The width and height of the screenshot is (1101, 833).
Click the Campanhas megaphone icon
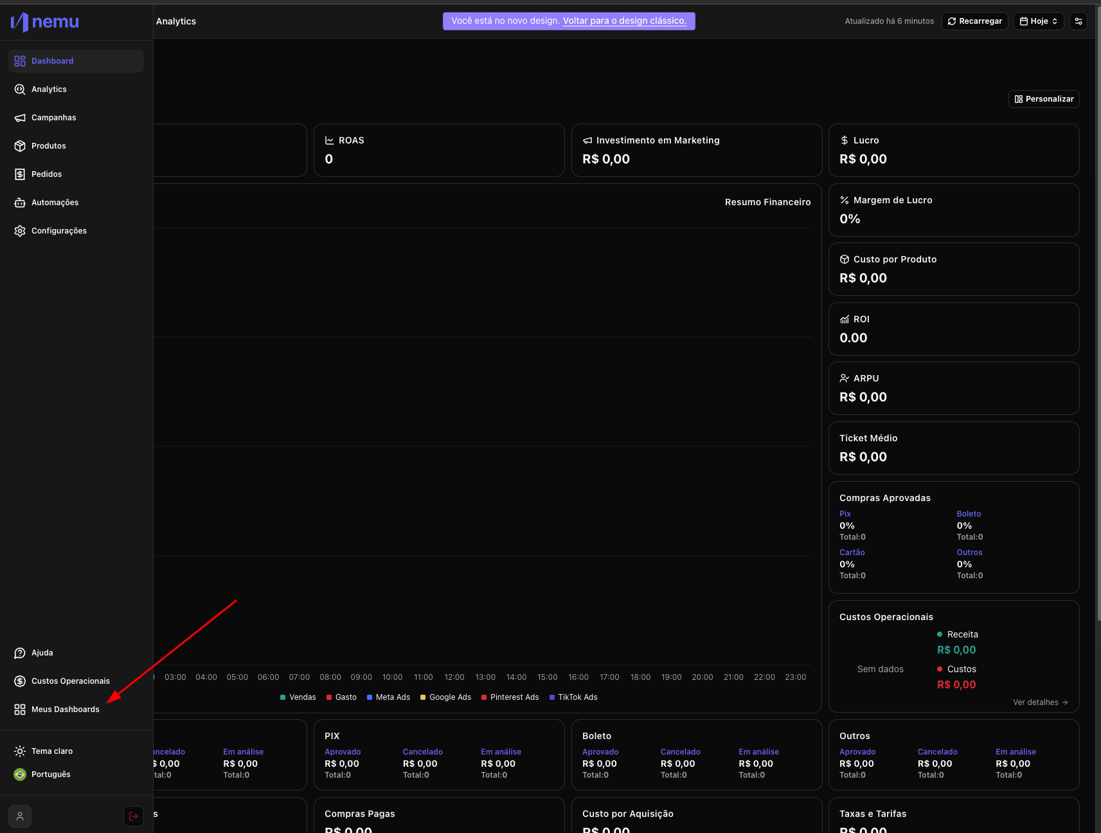[20, 118]
